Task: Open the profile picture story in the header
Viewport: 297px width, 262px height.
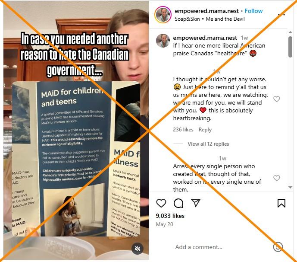Action: [x=163, y=15]
